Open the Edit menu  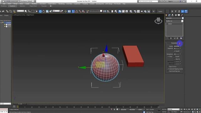[x=4, y=4]
